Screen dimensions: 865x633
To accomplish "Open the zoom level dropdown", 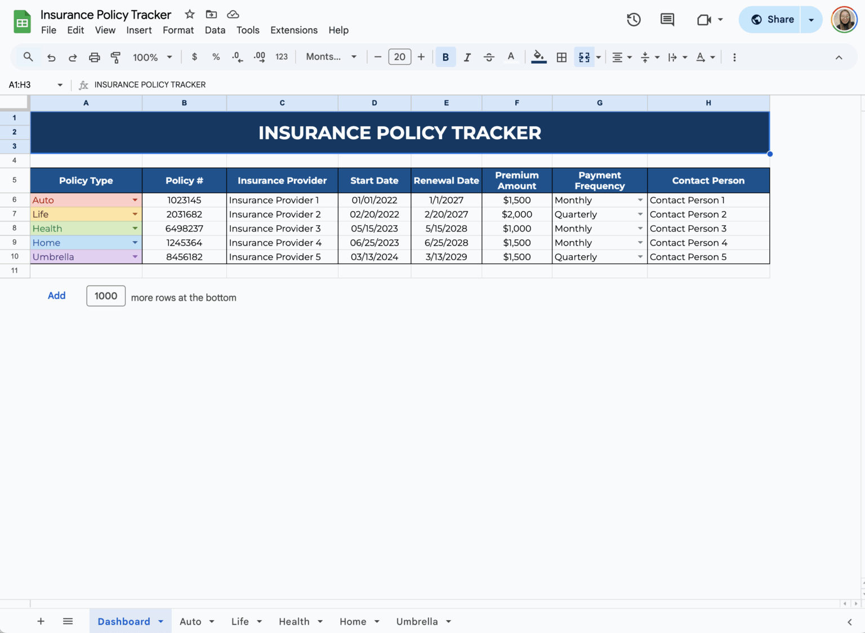I will click(x=152, y=57).
